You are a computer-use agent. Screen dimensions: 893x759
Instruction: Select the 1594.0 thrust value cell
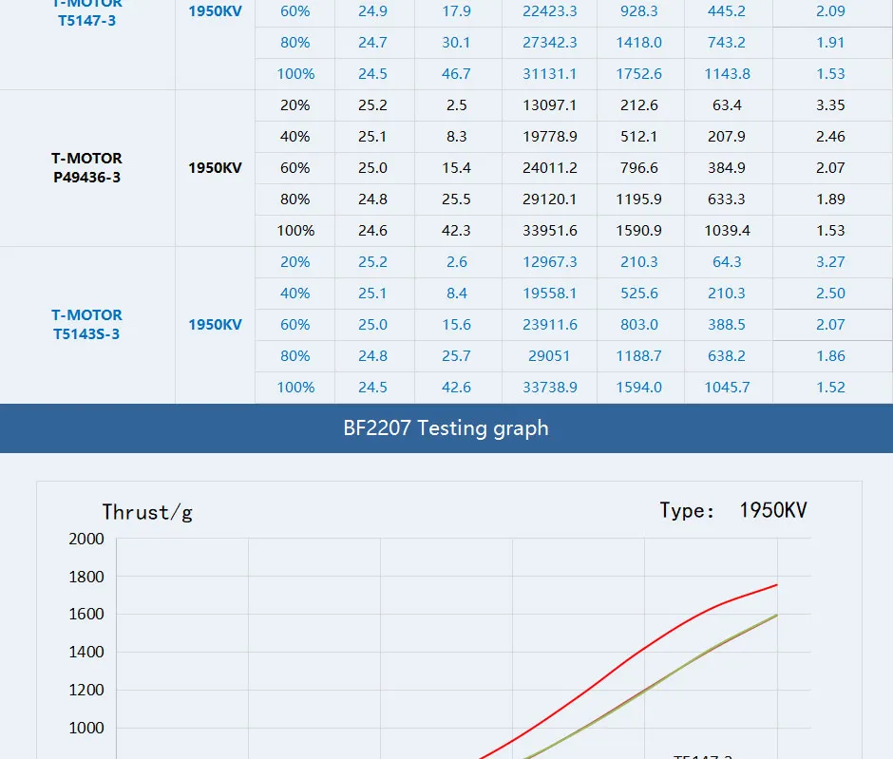[x=639, y=387]
